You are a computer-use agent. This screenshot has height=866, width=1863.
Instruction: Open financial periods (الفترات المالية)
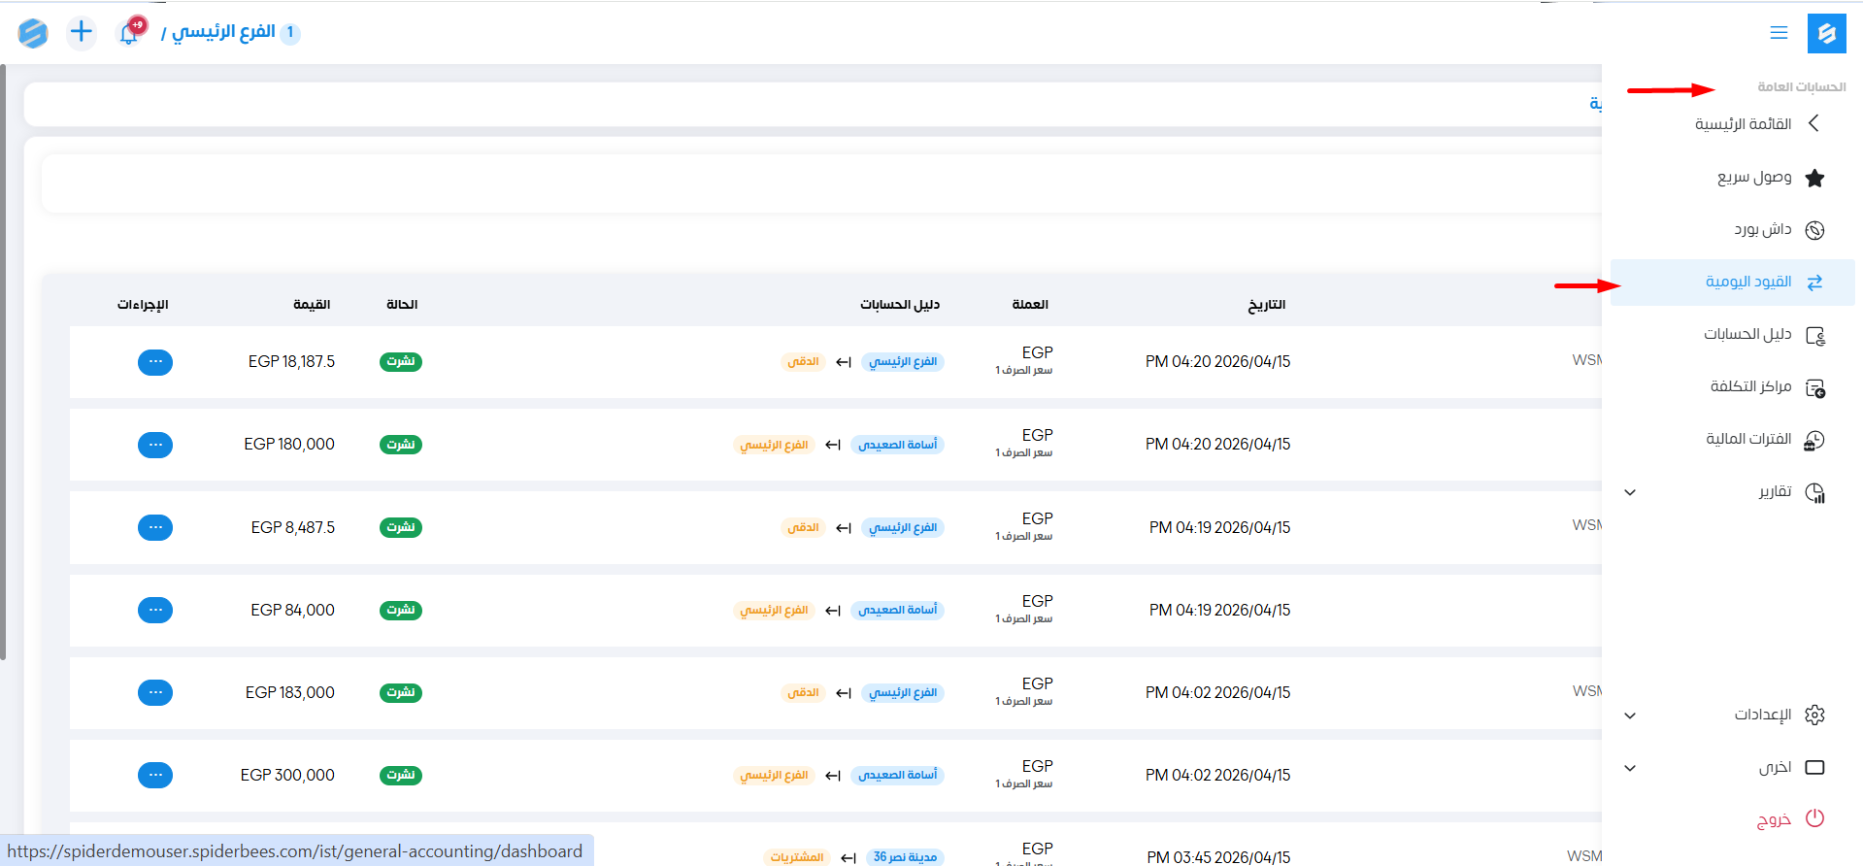(1748, 439)
